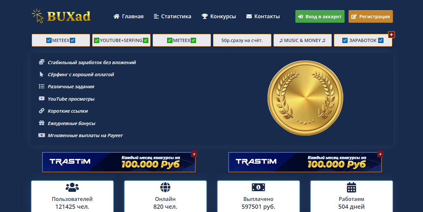Image resolution: width=423 pixels, height=212 pixels.
Task: Click the users group icon above Пользователей
Action: tap(72, 187)
